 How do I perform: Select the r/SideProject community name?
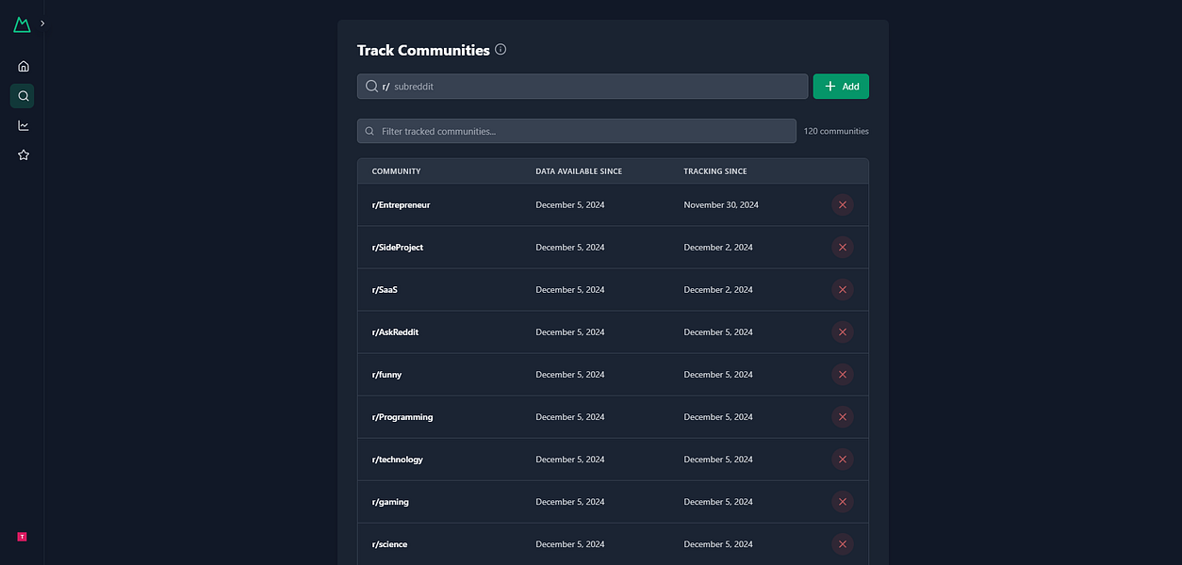coord(398,247)
